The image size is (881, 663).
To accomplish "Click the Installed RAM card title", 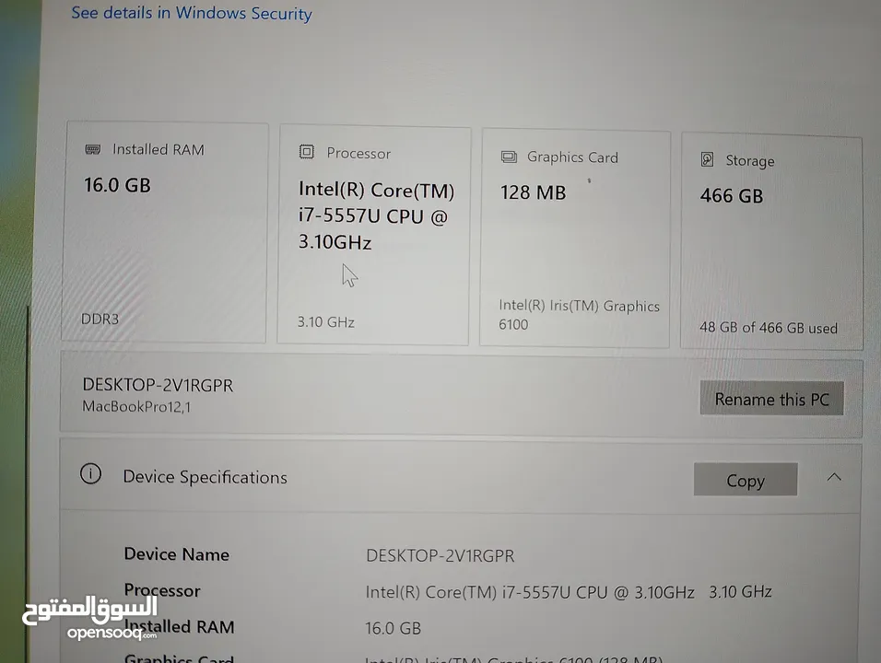I will tap(159, 149).
